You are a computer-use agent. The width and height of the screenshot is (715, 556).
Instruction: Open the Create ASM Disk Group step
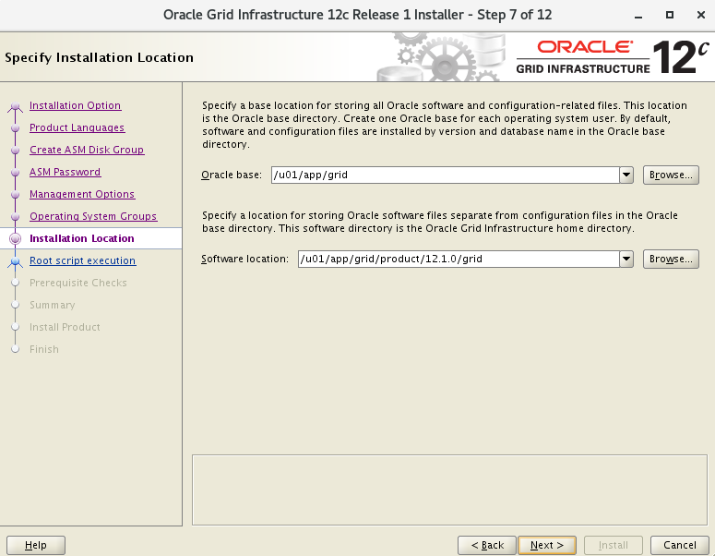pyautogui.click(x=87, y=150)
